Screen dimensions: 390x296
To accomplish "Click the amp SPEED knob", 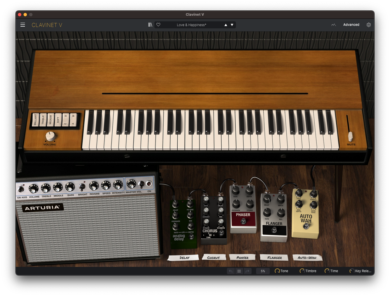I will coord(106,185).
